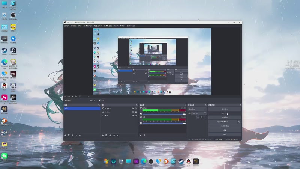Open the 帮助(H) menu
The image size is (300, 169).
pyautogui.click(x=123, y=26)
